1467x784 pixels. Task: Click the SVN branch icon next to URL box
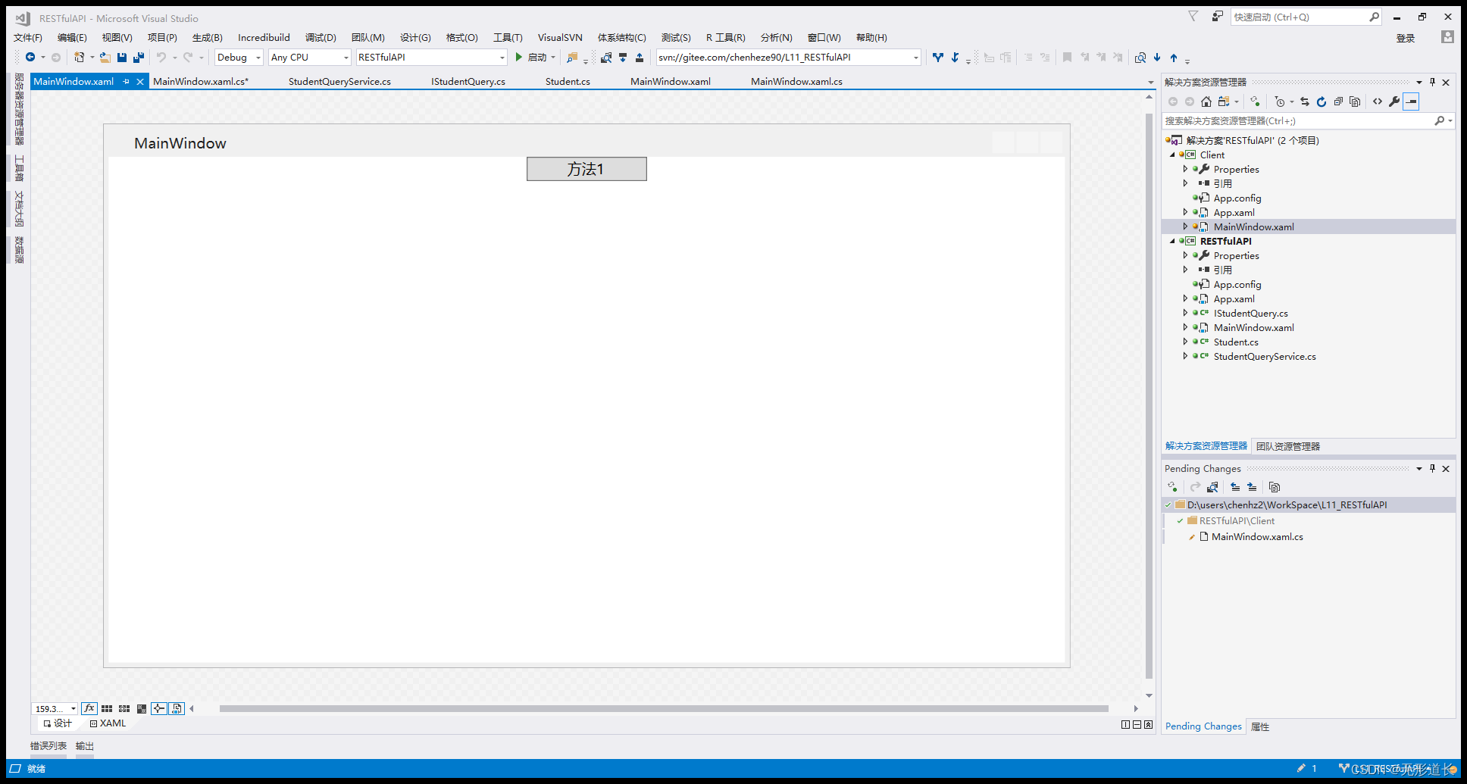coord(938,57)
